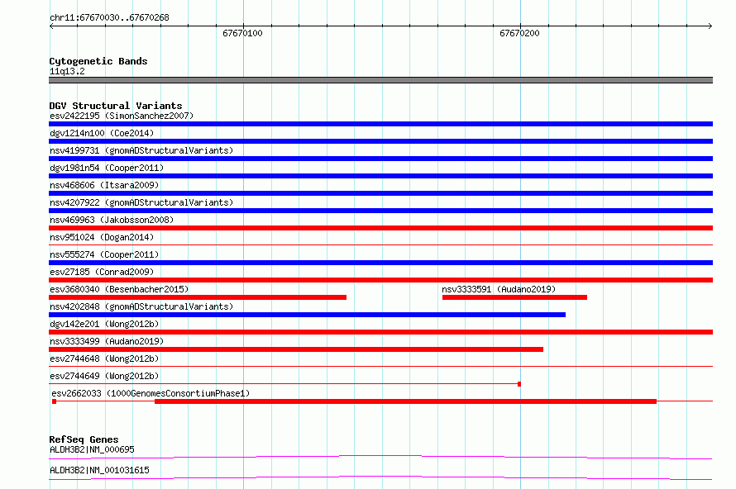The image size is (736, 489).
Task: Select the DGV Structural Variants track title
Action: pos(116,106)
